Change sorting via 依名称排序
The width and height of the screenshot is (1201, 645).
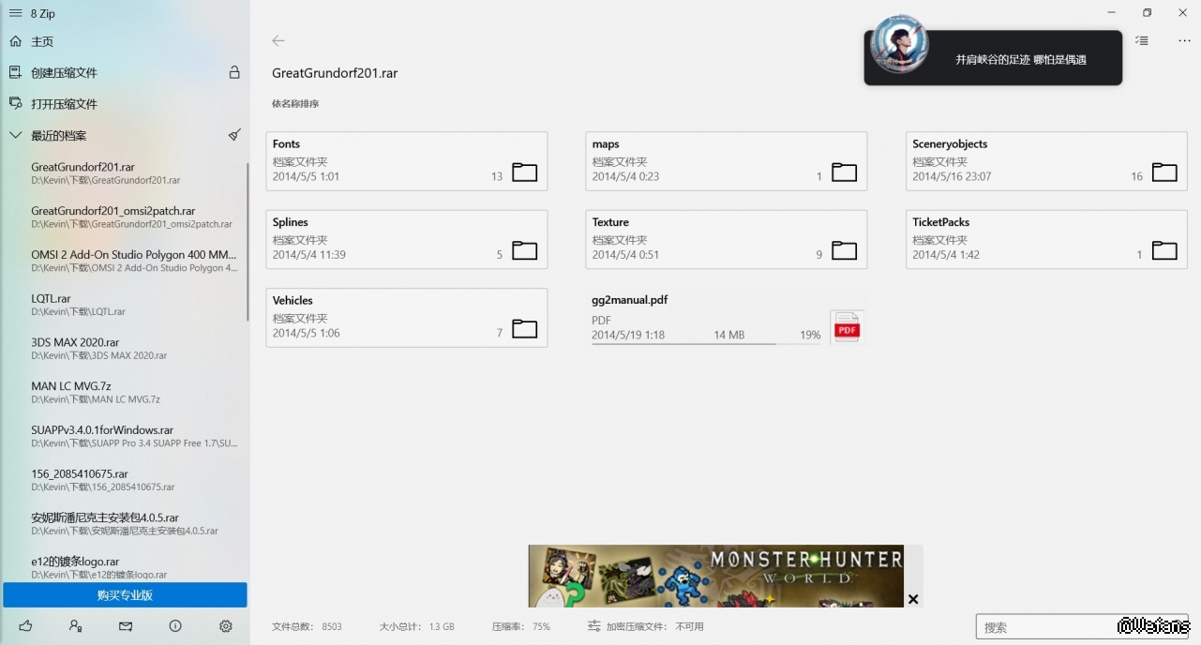click(x=295, y=104)
